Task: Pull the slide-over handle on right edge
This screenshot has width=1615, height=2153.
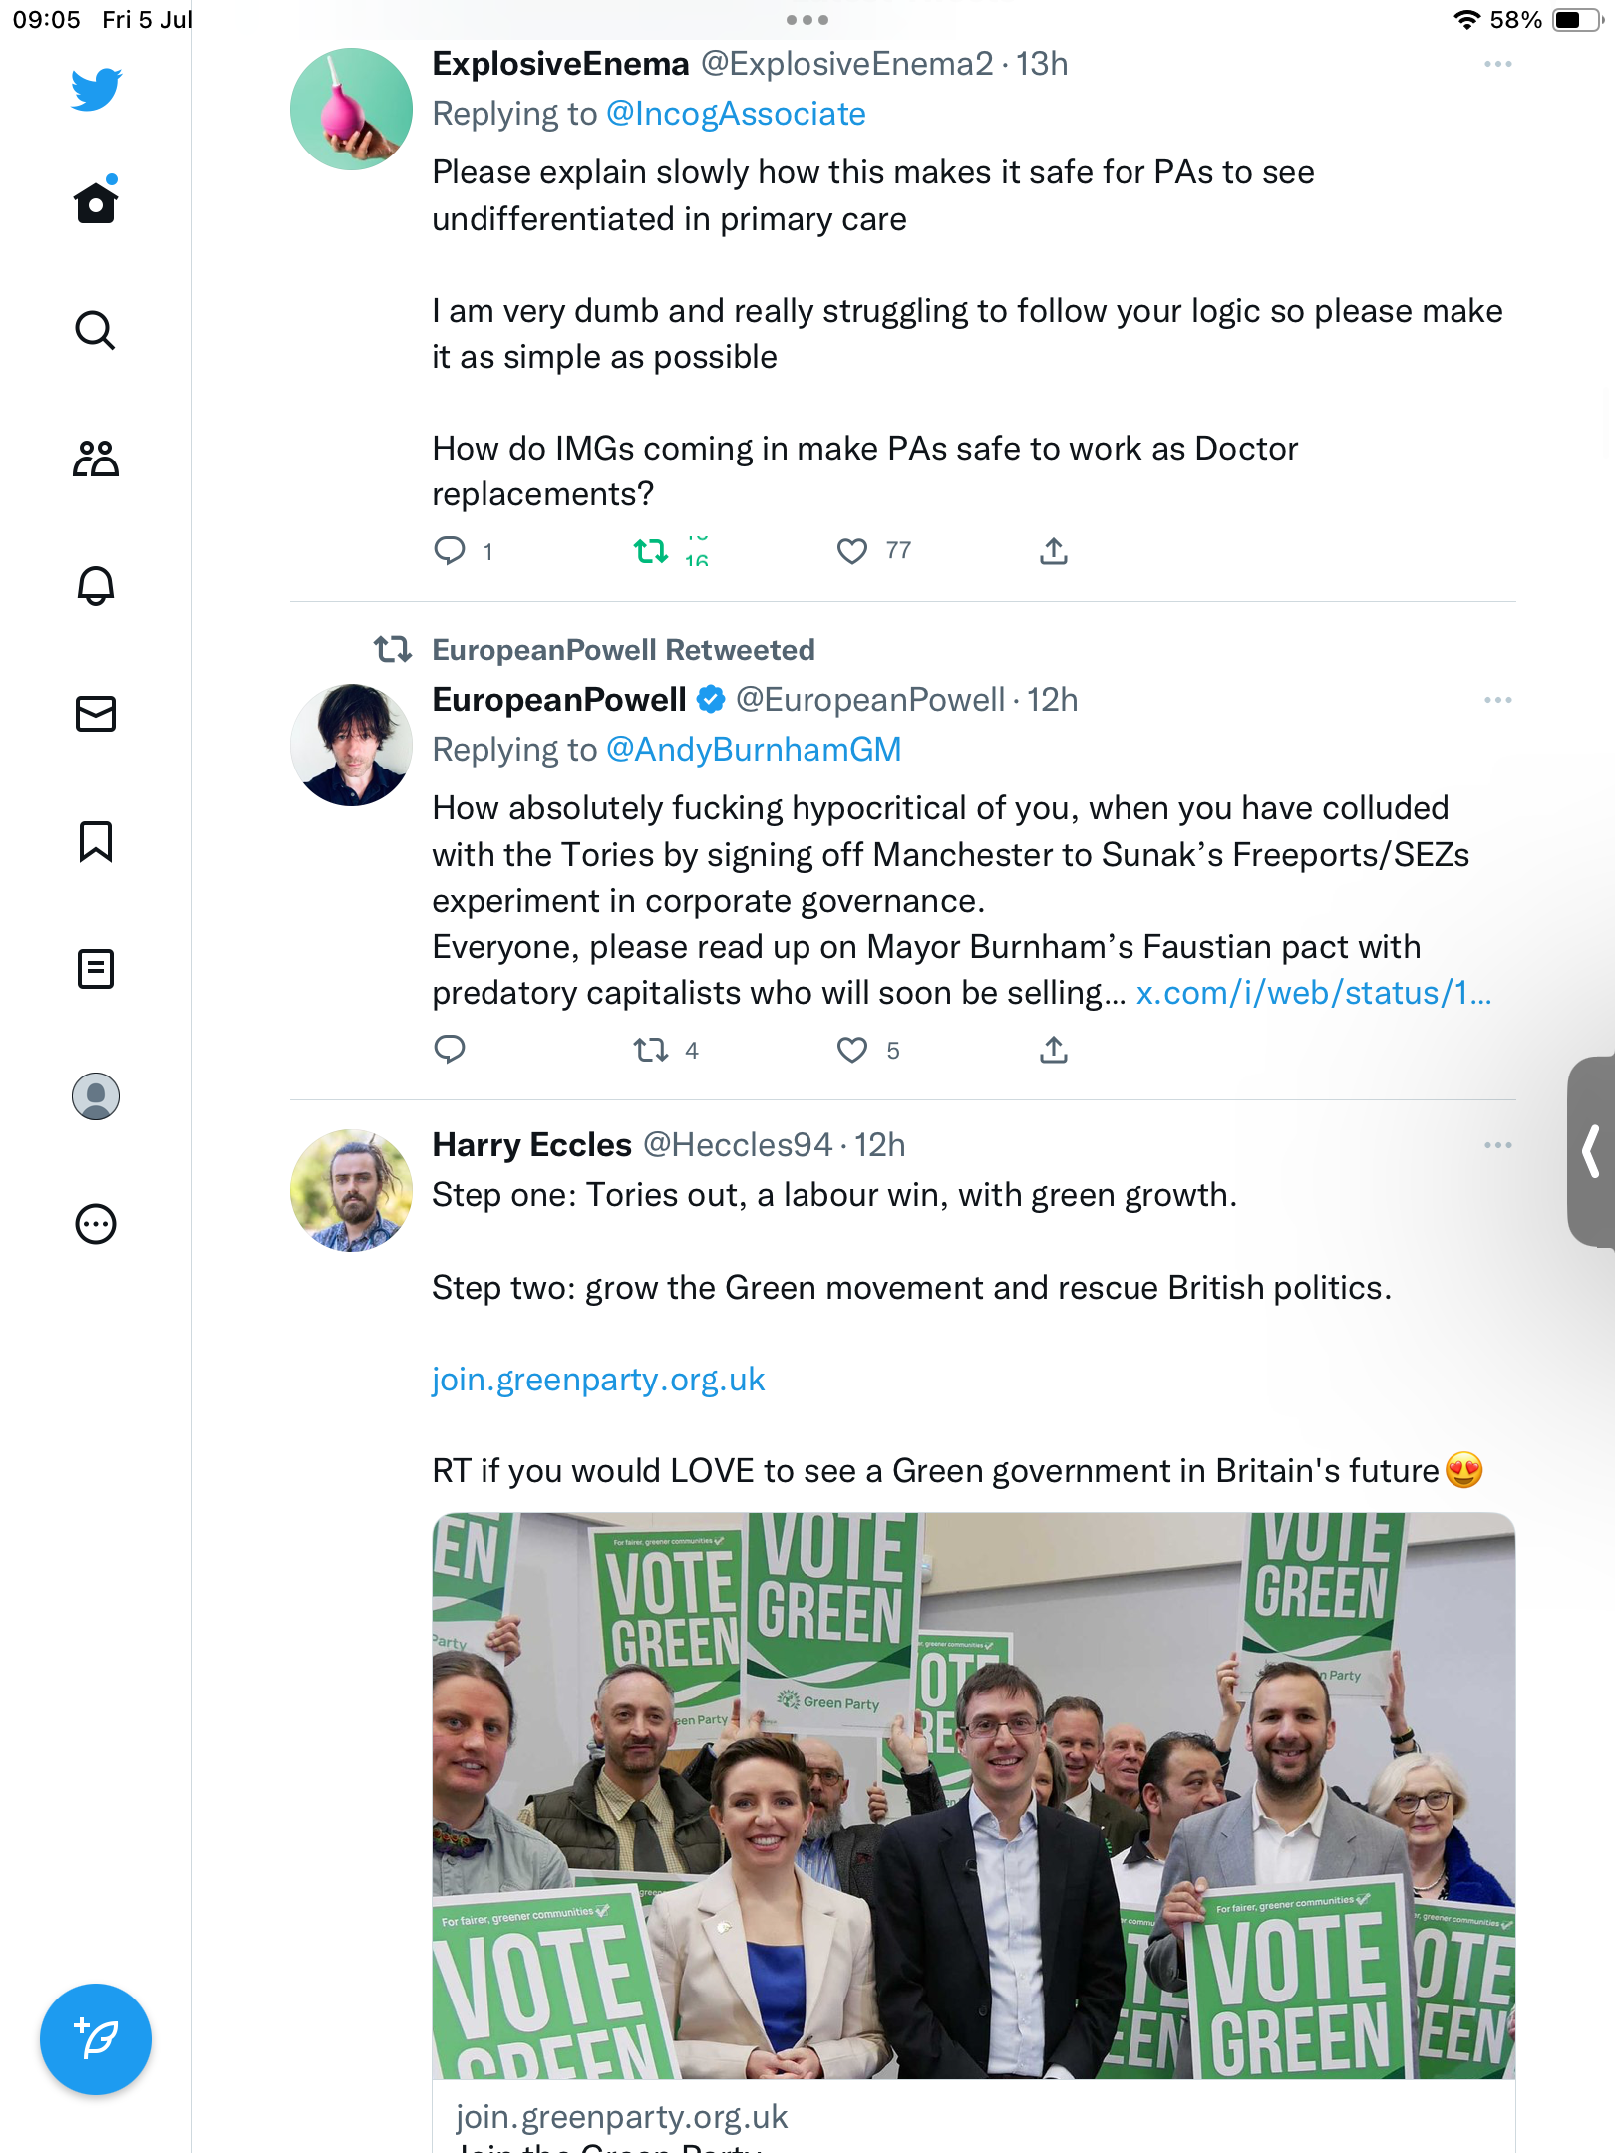Action: click(1592, 1151)
